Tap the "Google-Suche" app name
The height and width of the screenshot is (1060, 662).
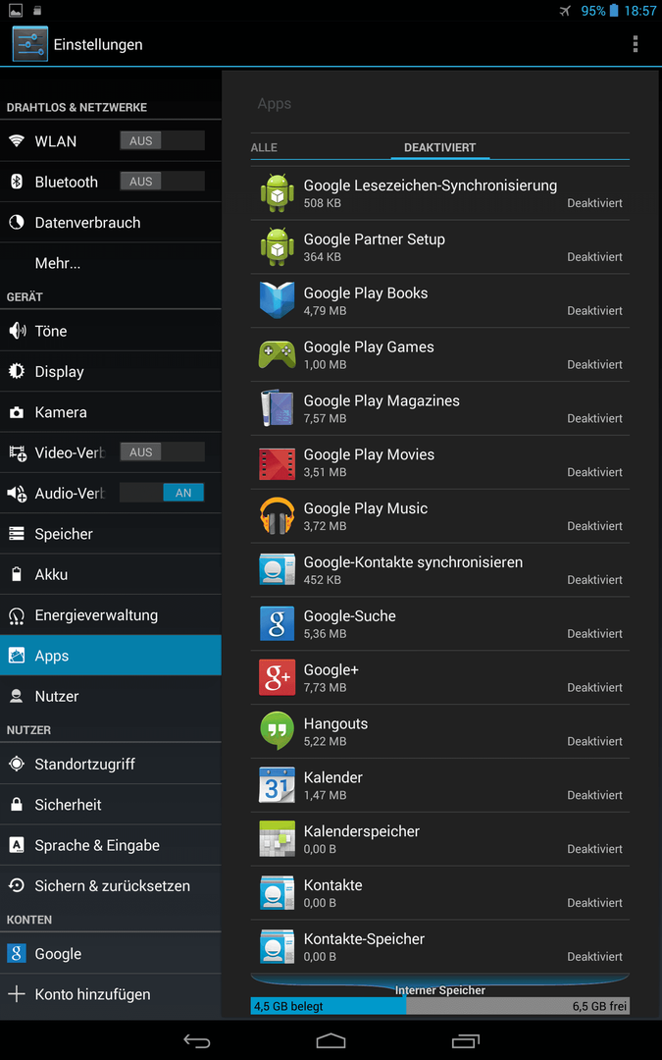[350, 615]
